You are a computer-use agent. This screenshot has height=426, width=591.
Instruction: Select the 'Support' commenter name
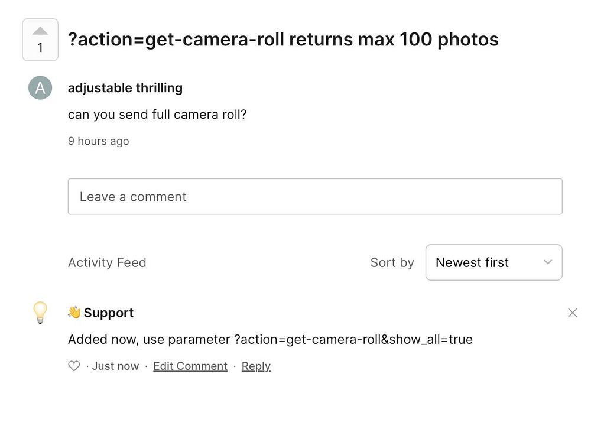pyautogui.click(x=109, y=313)
